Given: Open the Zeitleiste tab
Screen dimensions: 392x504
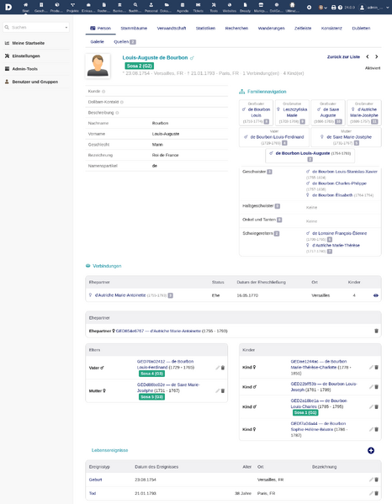Looking at the screenshot, I should [x=303, y=29].
